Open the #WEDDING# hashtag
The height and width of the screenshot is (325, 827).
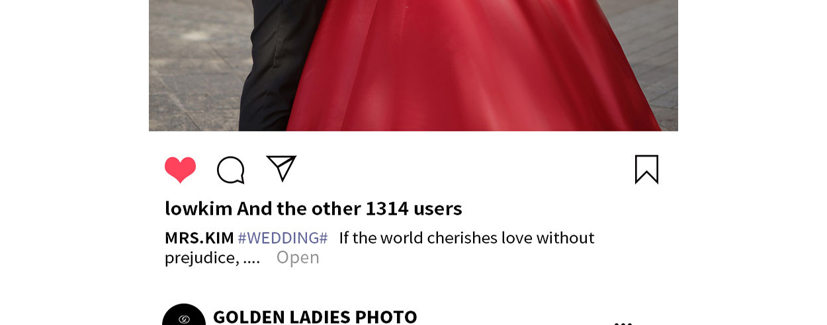(x=283, y=238)
